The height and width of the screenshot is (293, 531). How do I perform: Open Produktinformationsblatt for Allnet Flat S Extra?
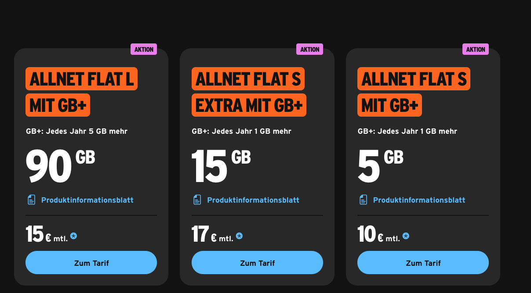253,200
